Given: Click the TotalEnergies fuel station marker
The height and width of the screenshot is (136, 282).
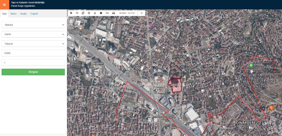Looking at the screenshot, I should 163,113.
